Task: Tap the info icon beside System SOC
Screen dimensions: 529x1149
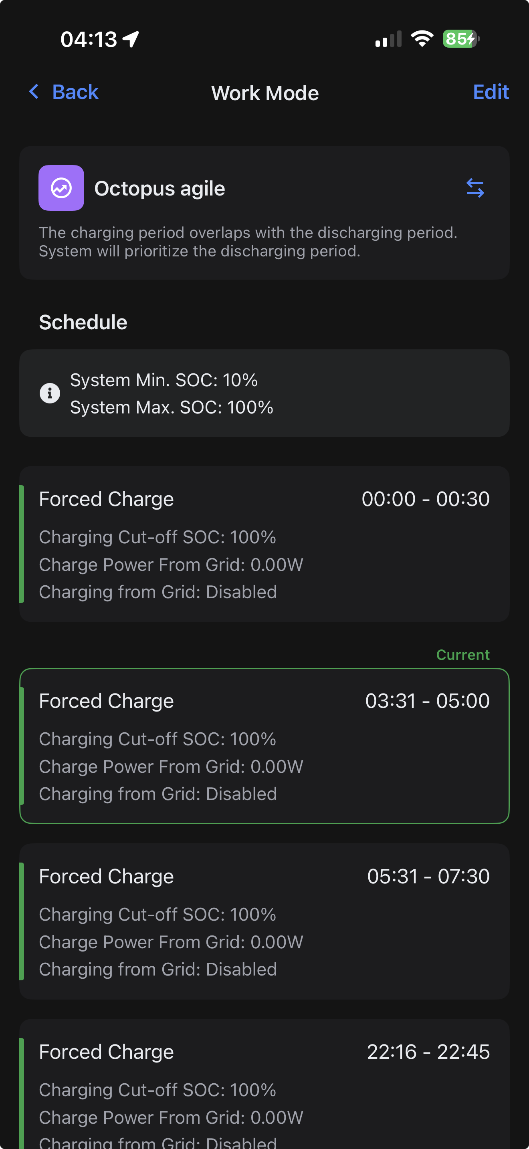Action: (x=50, y=393)
